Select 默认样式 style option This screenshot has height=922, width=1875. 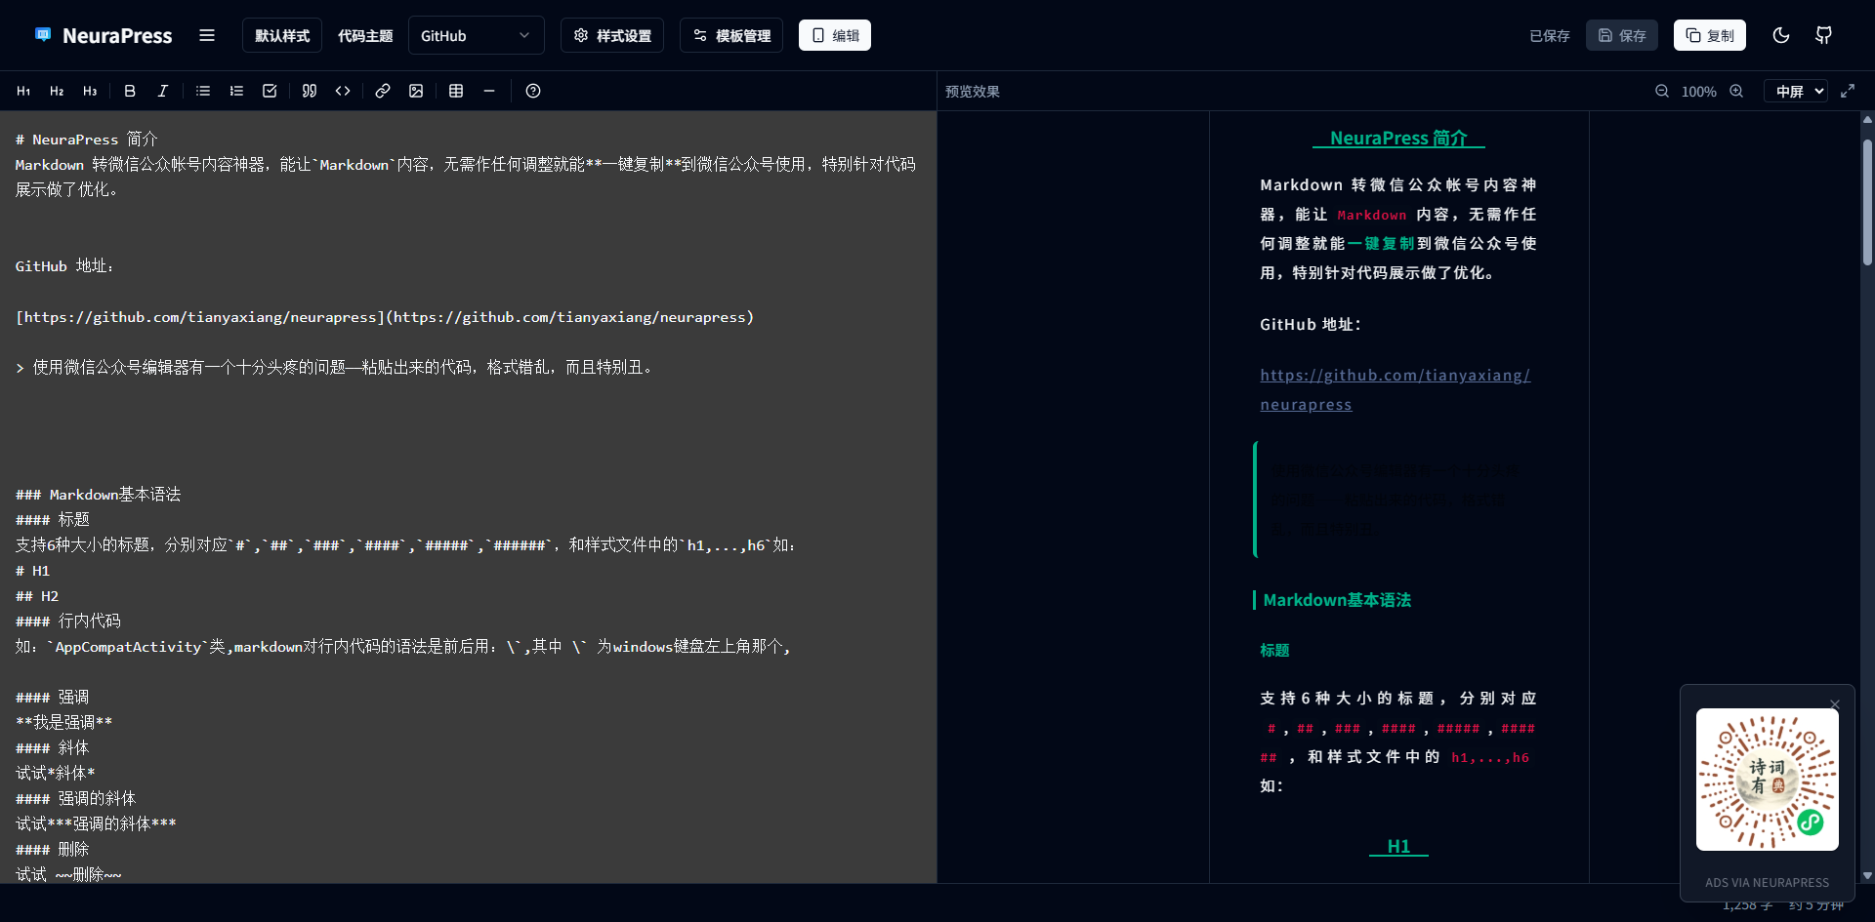(x=282, y=35)
